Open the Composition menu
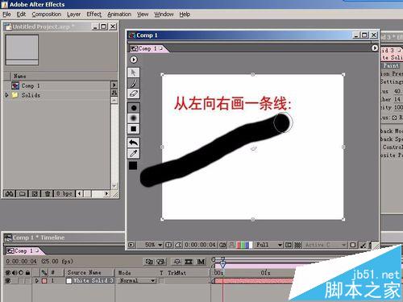 (47, 14)
